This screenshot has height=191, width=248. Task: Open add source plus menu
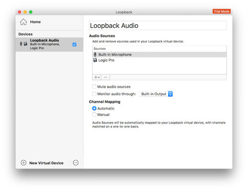pyautogui.click(x=97, y=77)
